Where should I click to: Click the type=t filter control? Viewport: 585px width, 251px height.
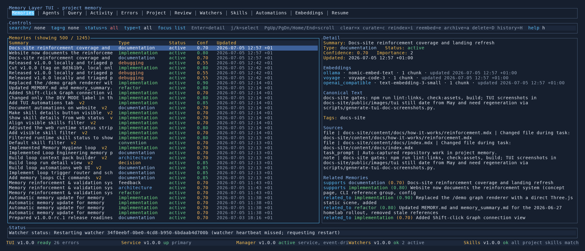click(138, 28)
